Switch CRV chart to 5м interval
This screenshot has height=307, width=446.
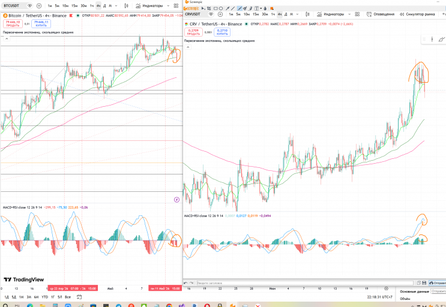[238, 14]
